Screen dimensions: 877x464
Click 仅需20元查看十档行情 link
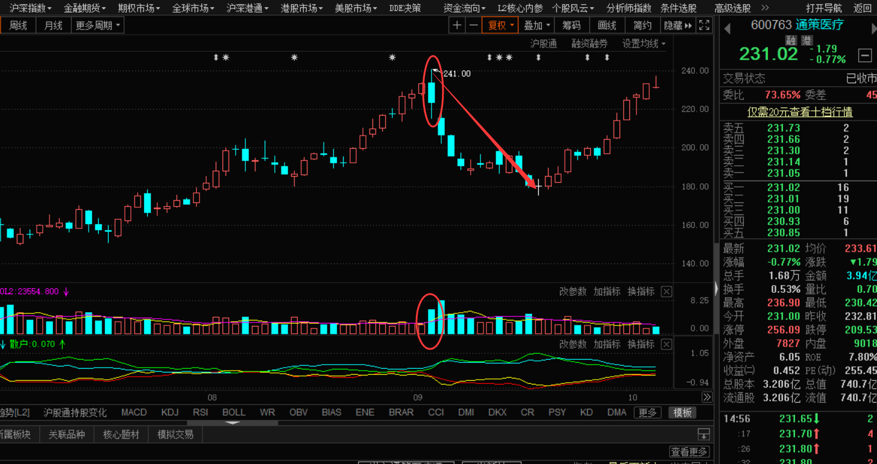pos(799,112)
